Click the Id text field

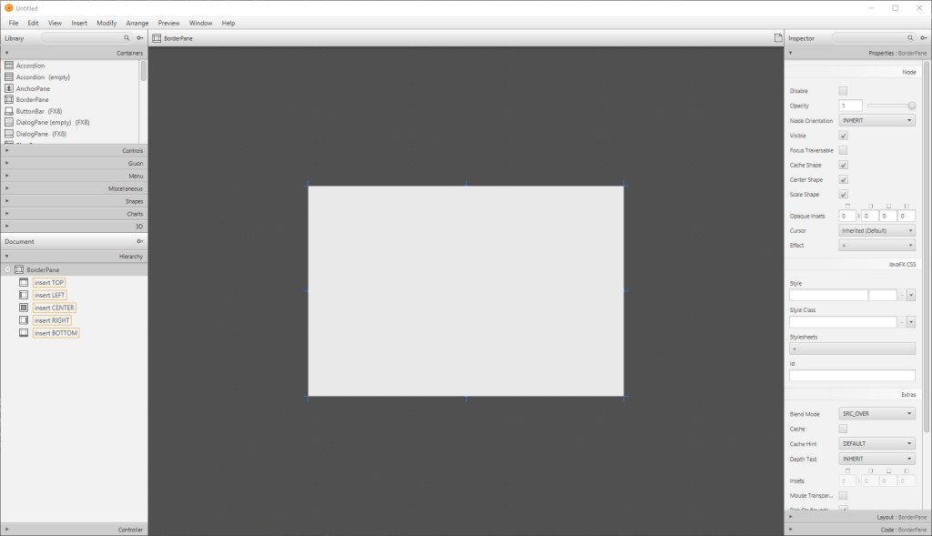click(x=852, y=375)
